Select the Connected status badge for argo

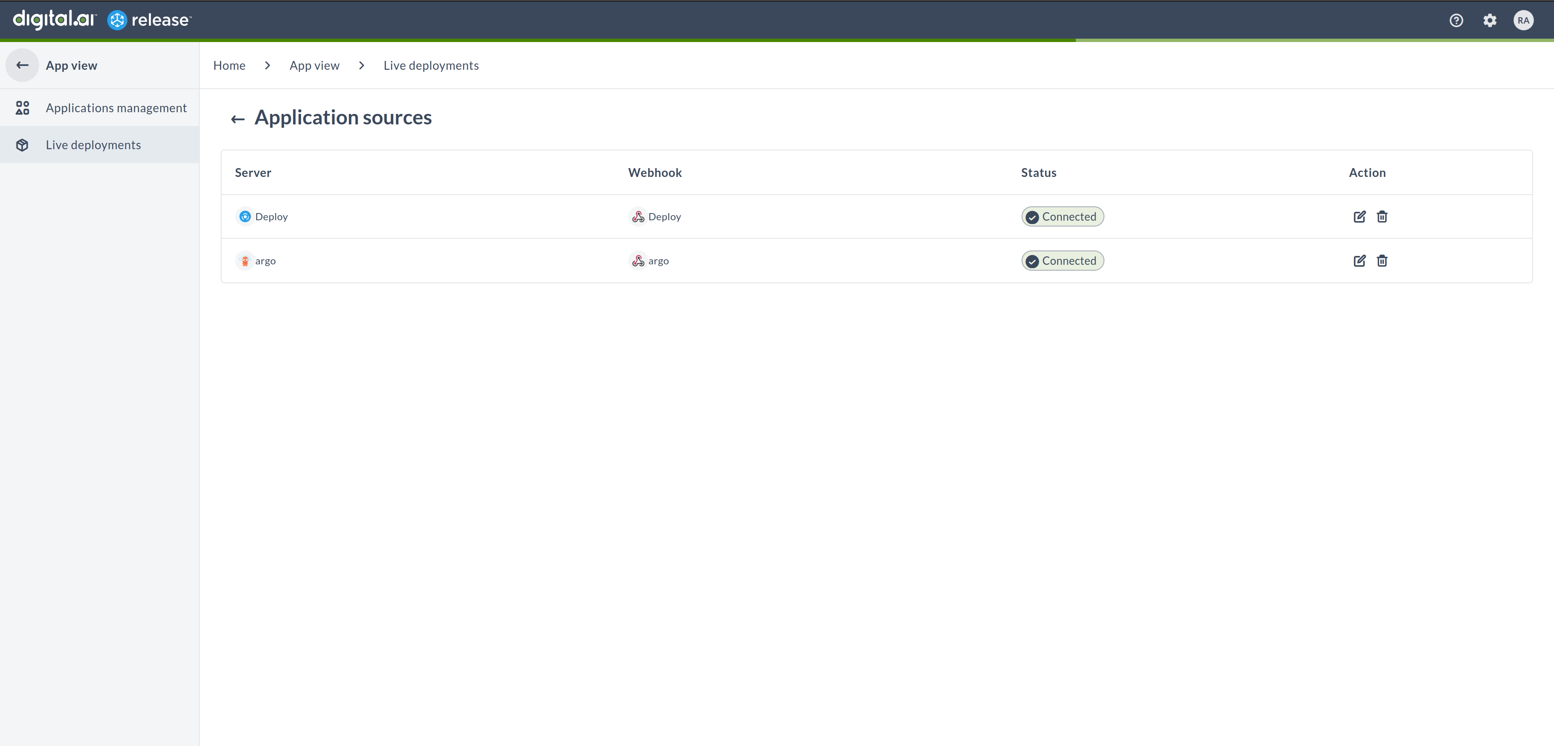pyautogui.click(x=1062, y=261)
